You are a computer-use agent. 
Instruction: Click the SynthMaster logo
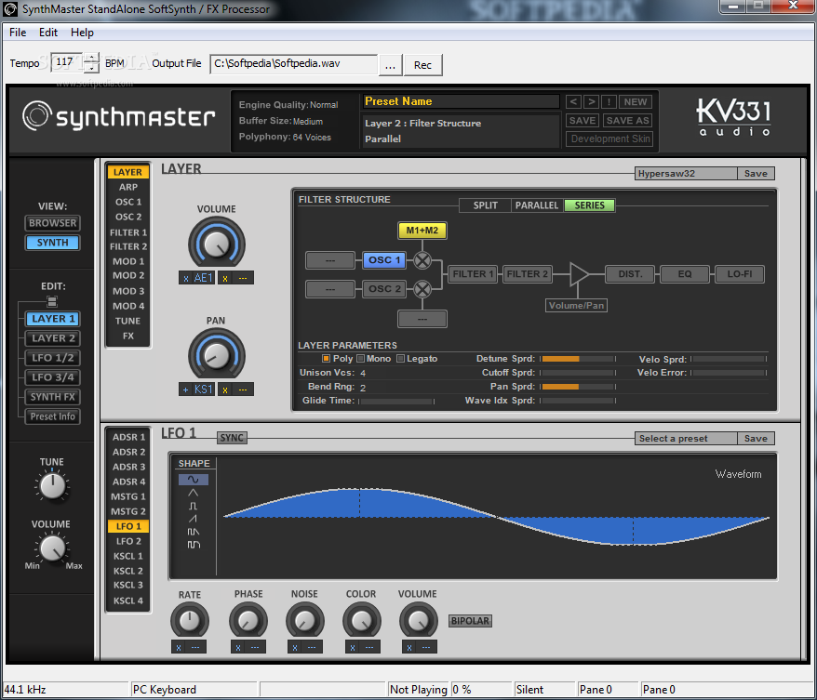[119, 116]
